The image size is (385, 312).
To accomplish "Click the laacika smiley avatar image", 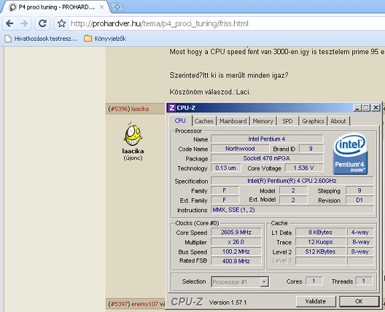I will [133, 135].
